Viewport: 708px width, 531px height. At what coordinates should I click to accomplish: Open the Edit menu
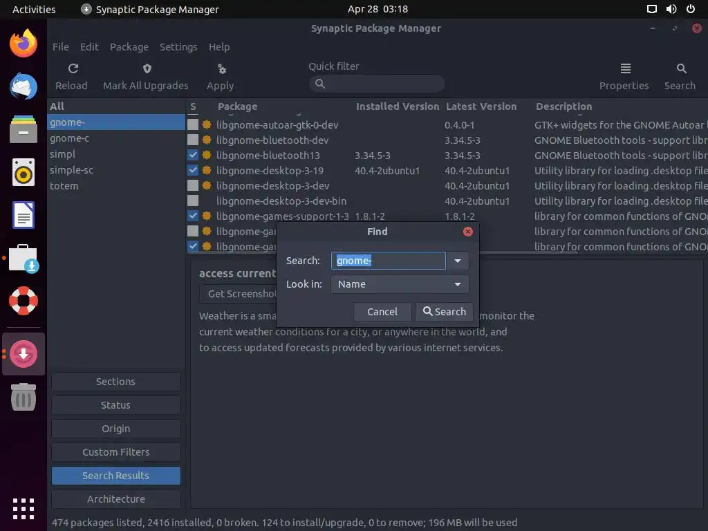(x=89, y=47)
